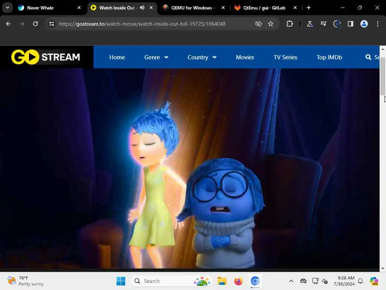The width and height of the screenshot is (386, 290).
Task: Restore down the browser window
Action: 360,8
